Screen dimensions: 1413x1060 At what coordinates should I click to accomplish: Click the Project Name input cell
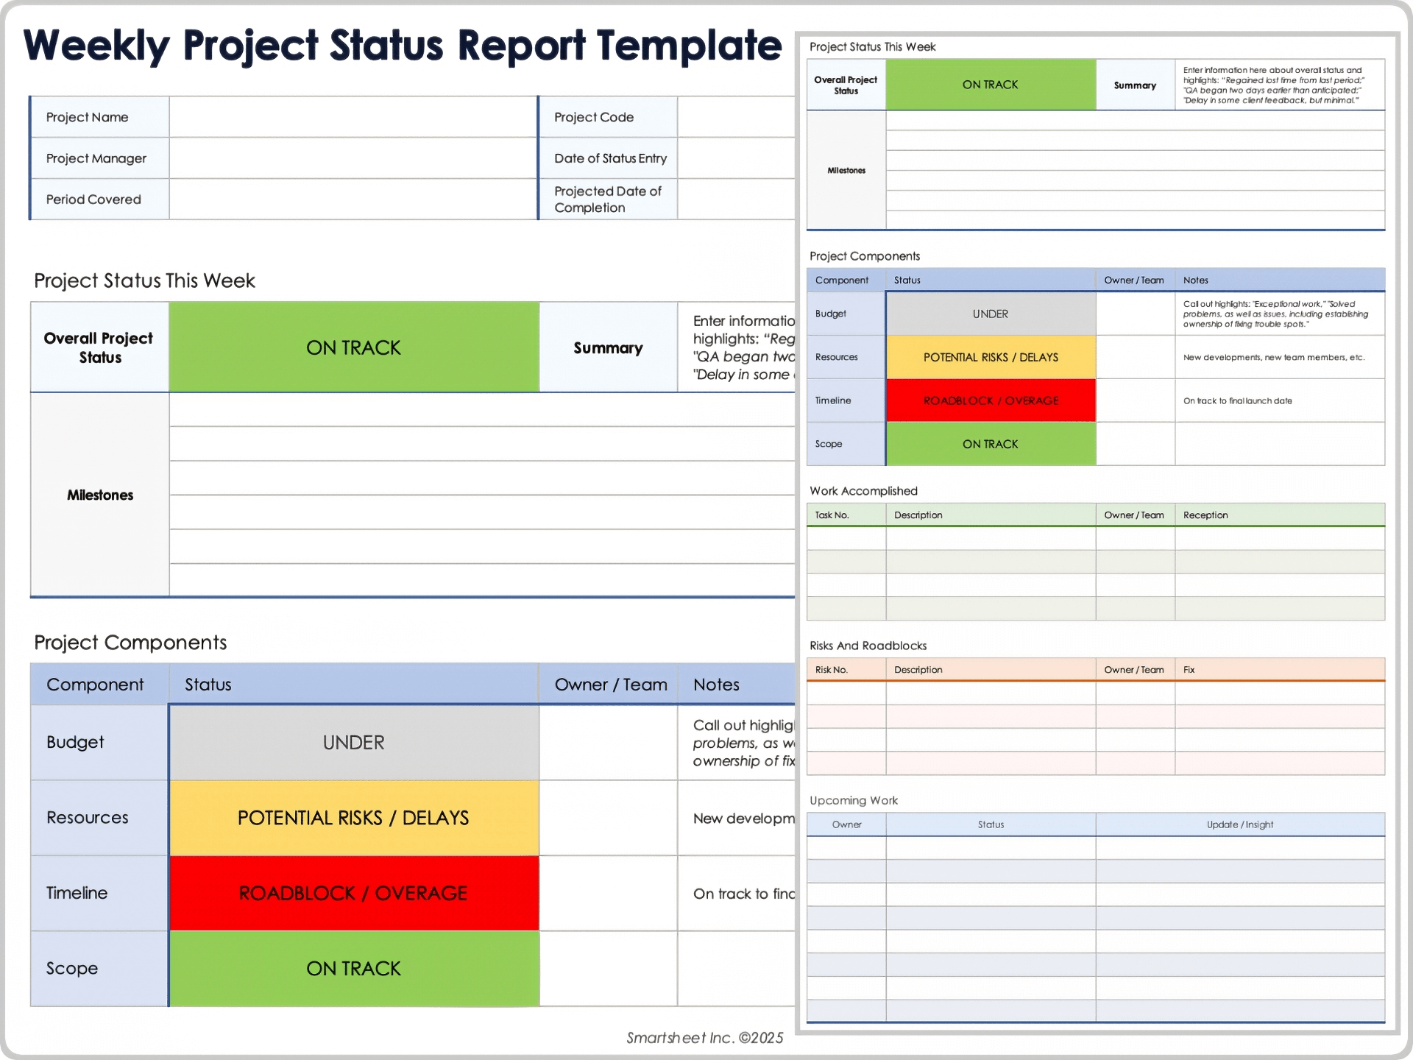(352, 116)
